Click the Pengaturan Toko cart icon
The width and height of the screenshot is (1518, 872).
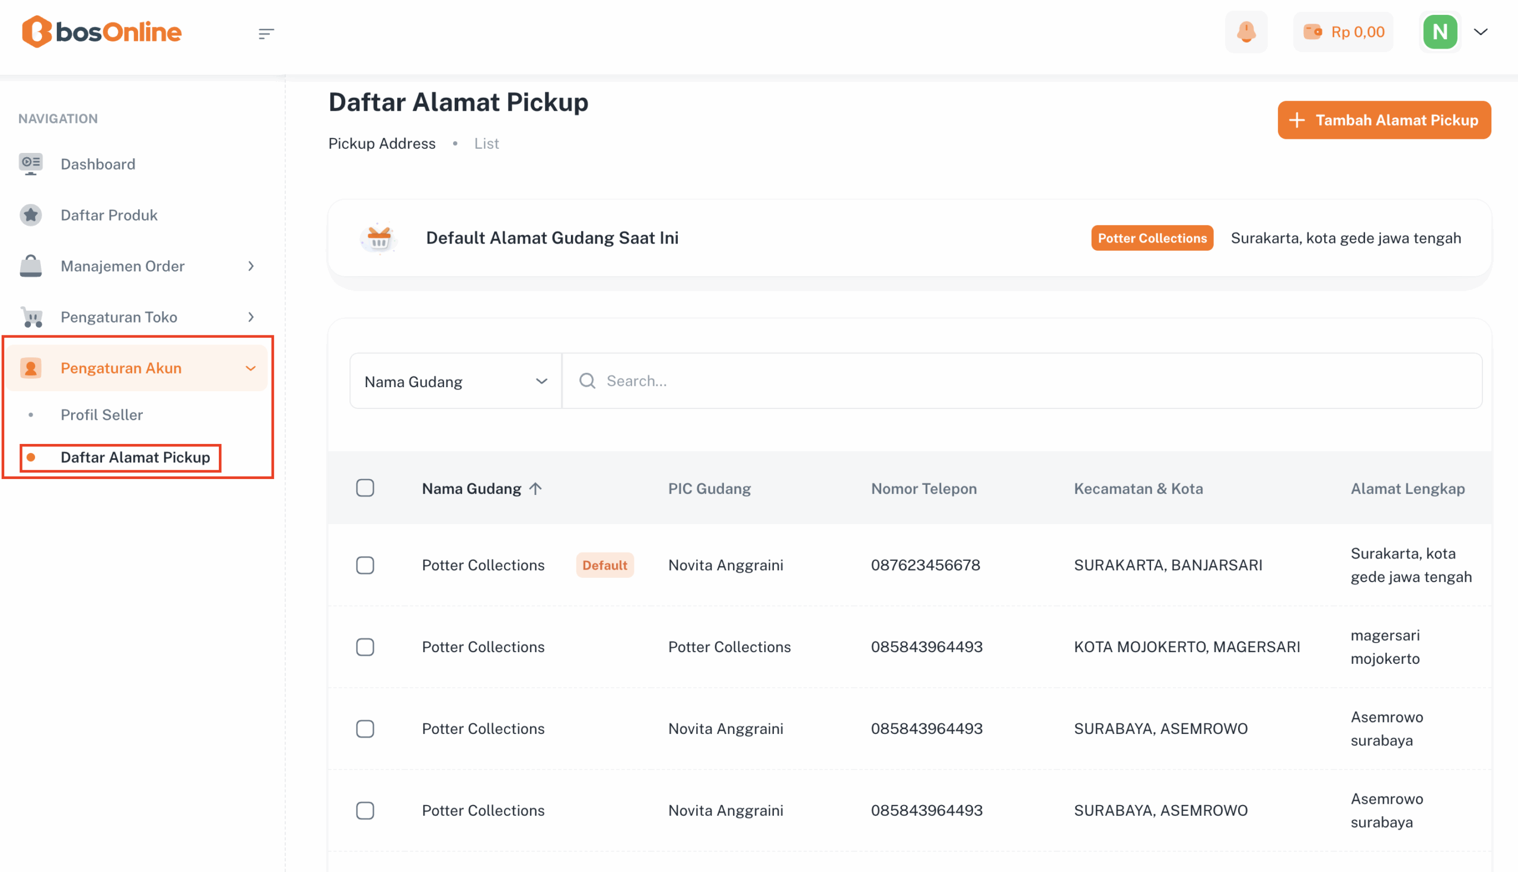click(32, 317)
